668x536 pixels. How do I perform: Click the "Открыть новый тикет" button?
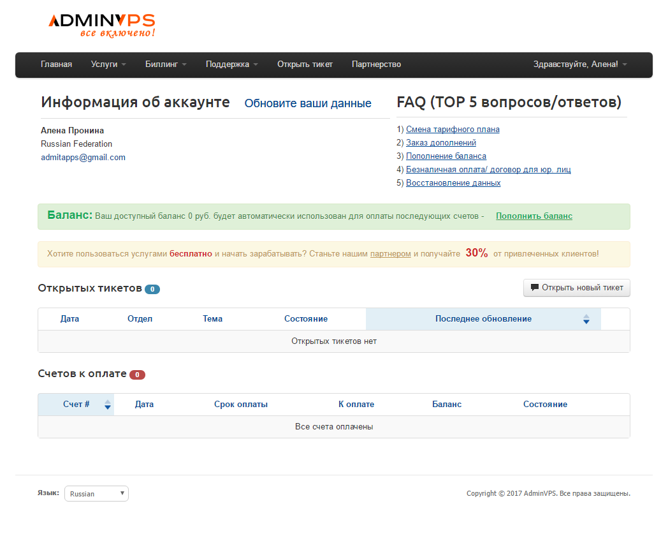(x=576, y=287)
